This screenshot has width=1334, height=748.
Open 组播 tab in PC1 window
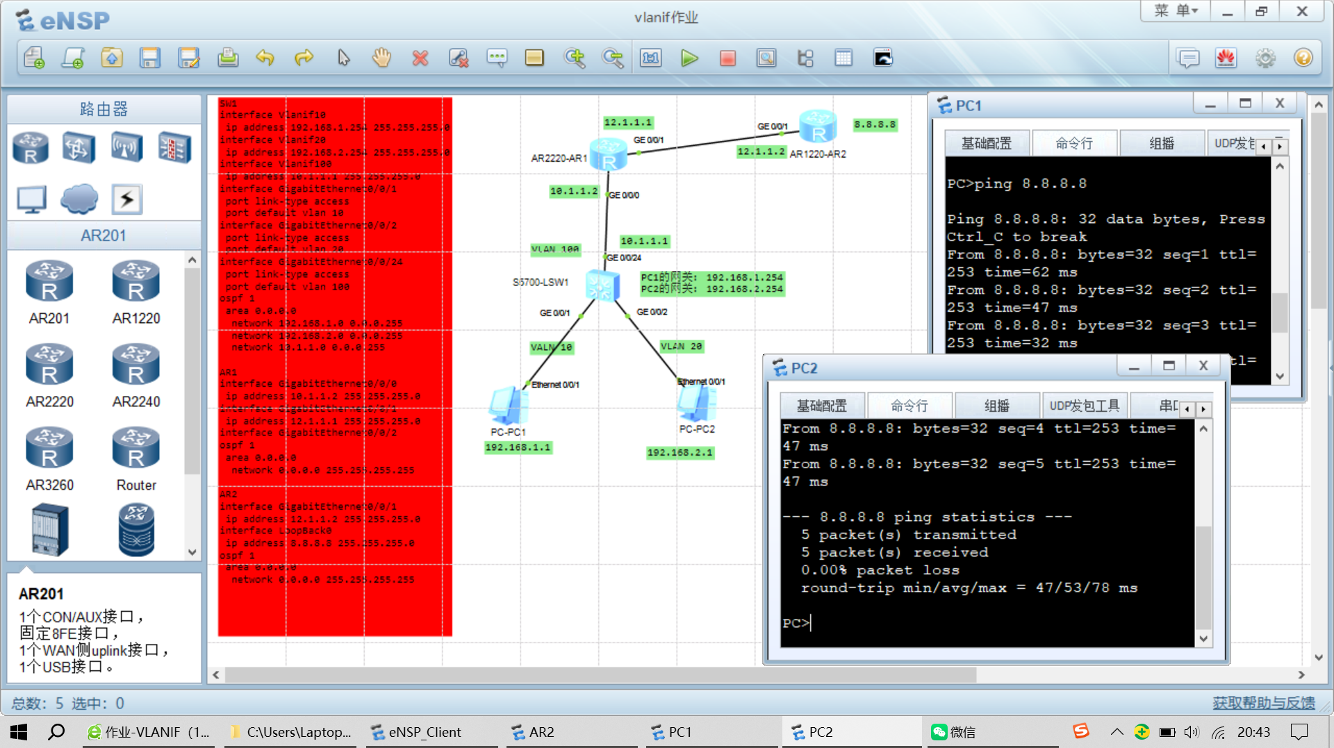coord(1161,144)
